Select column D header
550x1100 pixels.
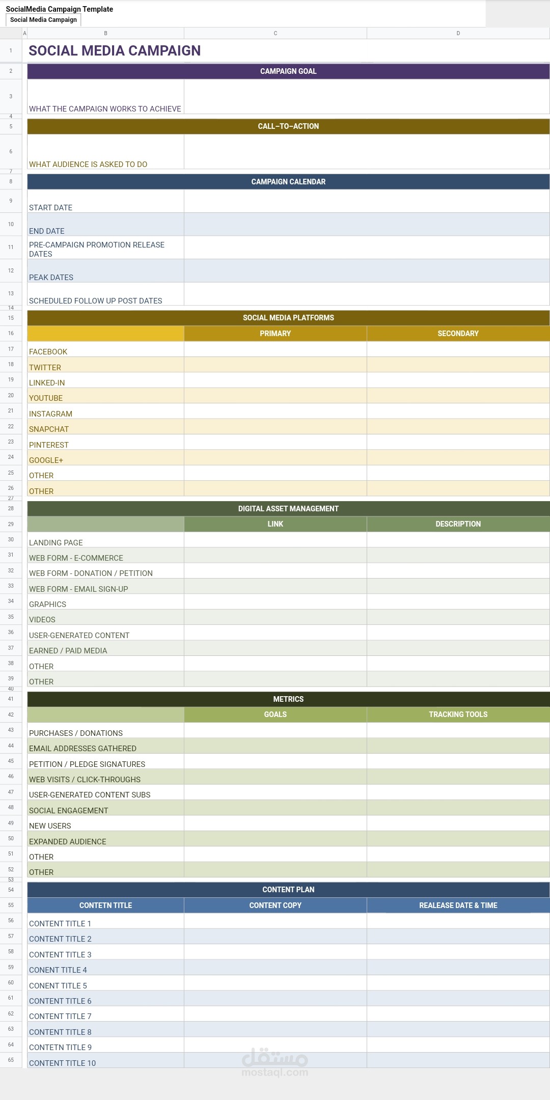pos(458,33)
